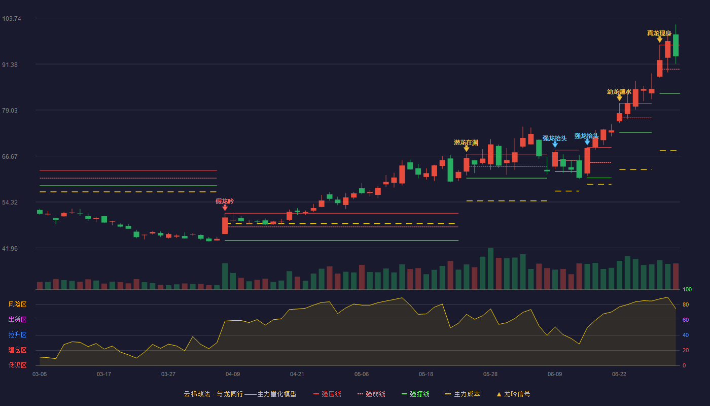
Task: Click the 06-09 date label
Action: [x=555, y=374]
